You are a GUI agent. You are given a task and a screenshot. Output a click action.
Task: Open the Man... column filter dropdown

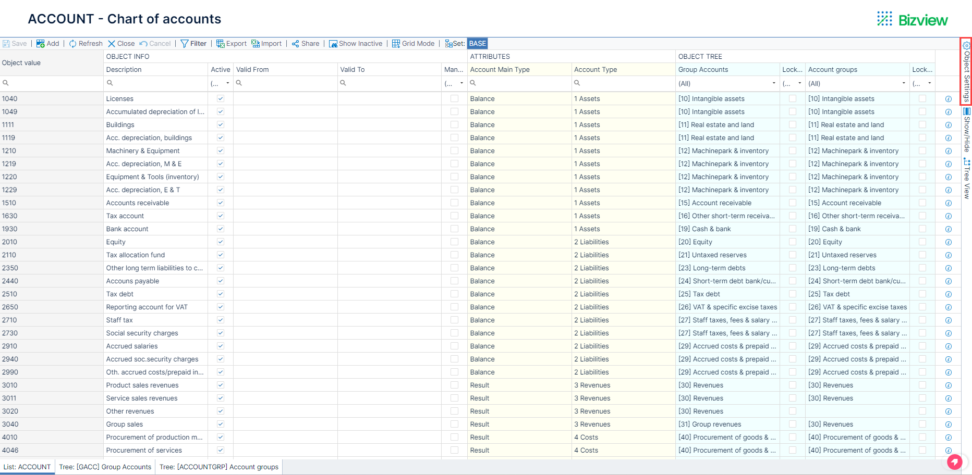(461, 83)
